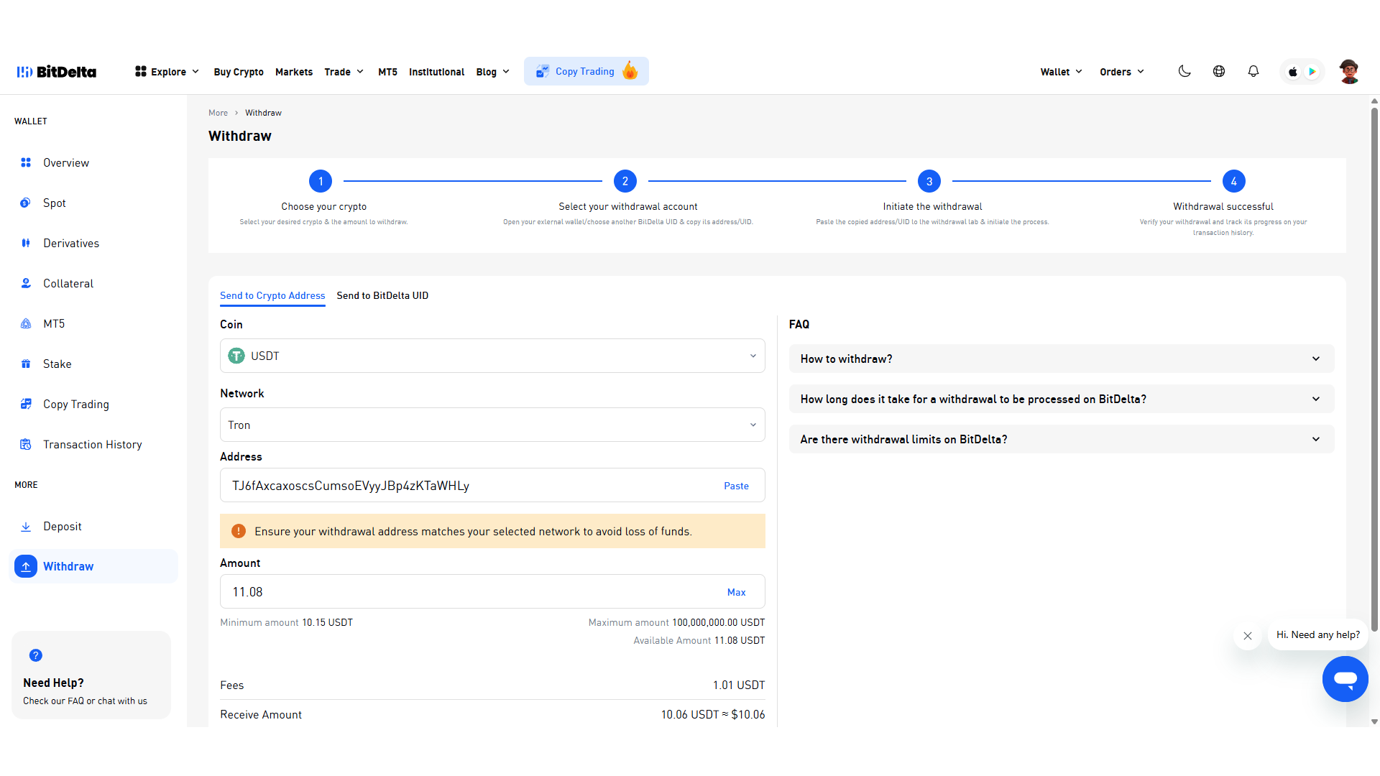Switch to Send to Crypto Address tab
Viewport: 1380px width, 776px height.
(272, 295)
